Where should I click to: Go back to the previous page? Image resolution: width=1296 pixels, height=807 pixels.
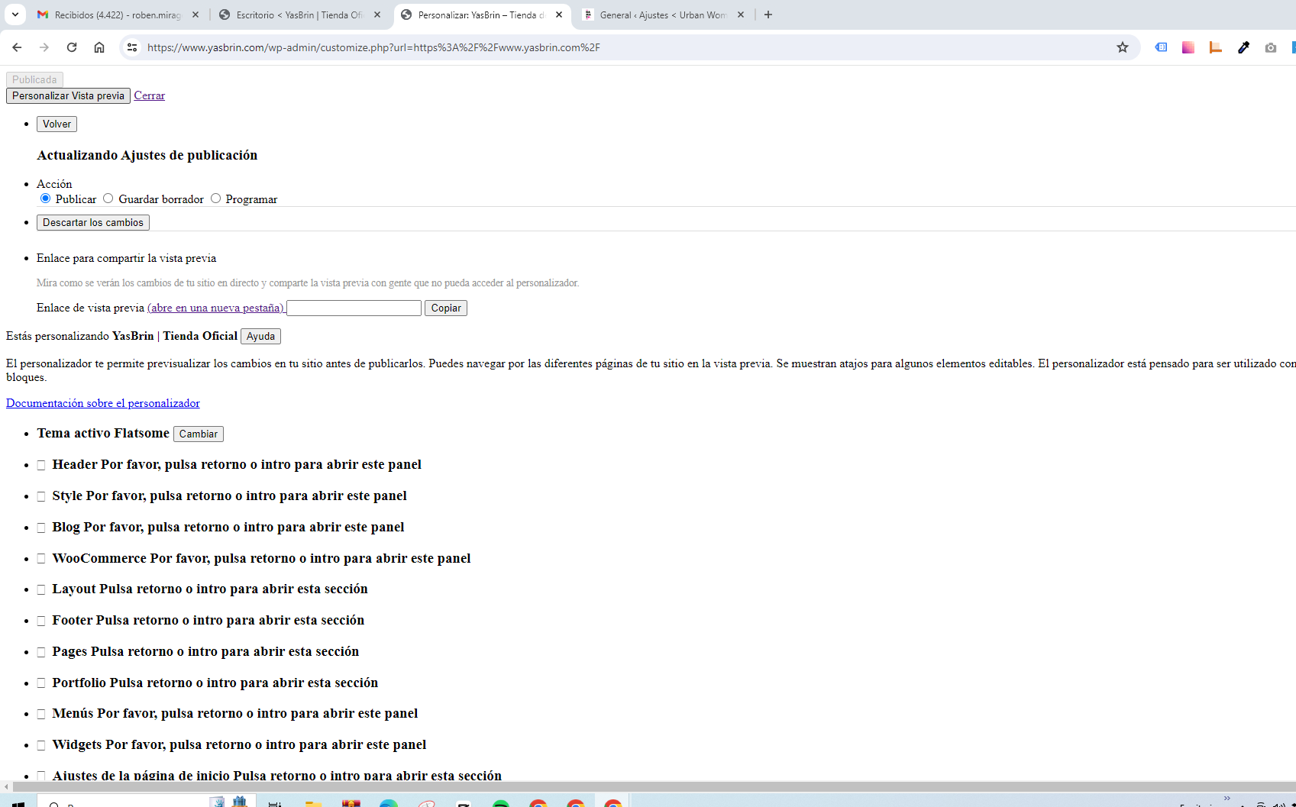click(17, 47)
